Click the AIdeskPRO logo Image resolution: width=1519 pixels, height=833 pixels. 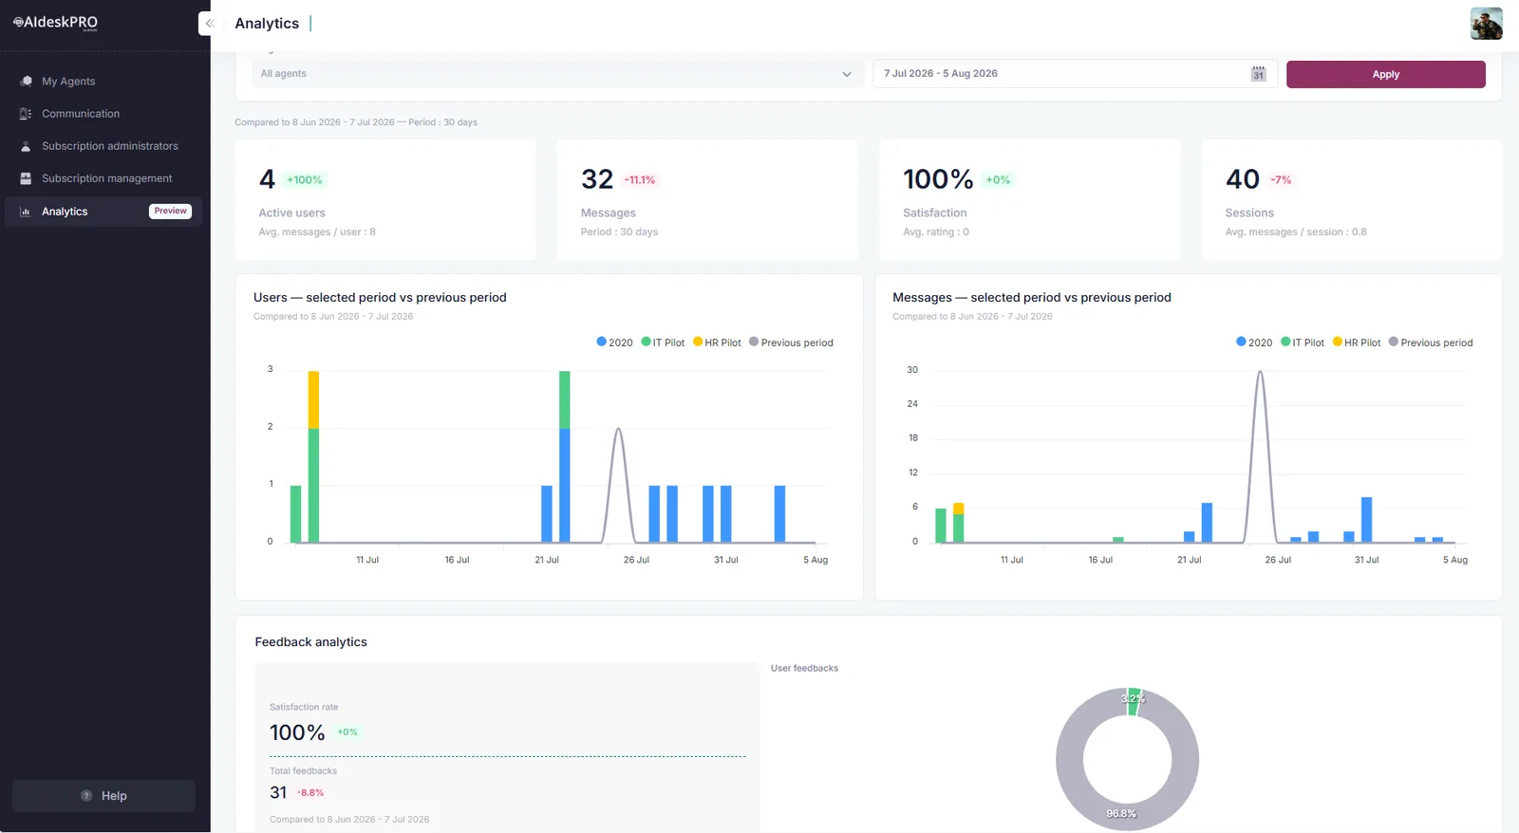click(x=55, y=23)
